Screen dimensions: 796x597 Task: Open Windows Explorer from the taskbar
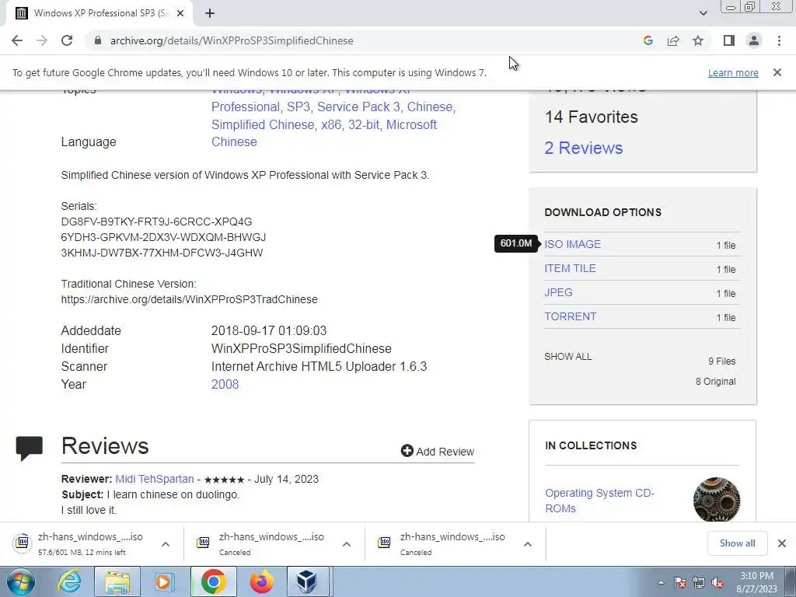117,581
